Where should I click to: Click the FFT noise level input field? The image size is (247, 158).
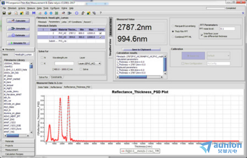pos(227,29)
